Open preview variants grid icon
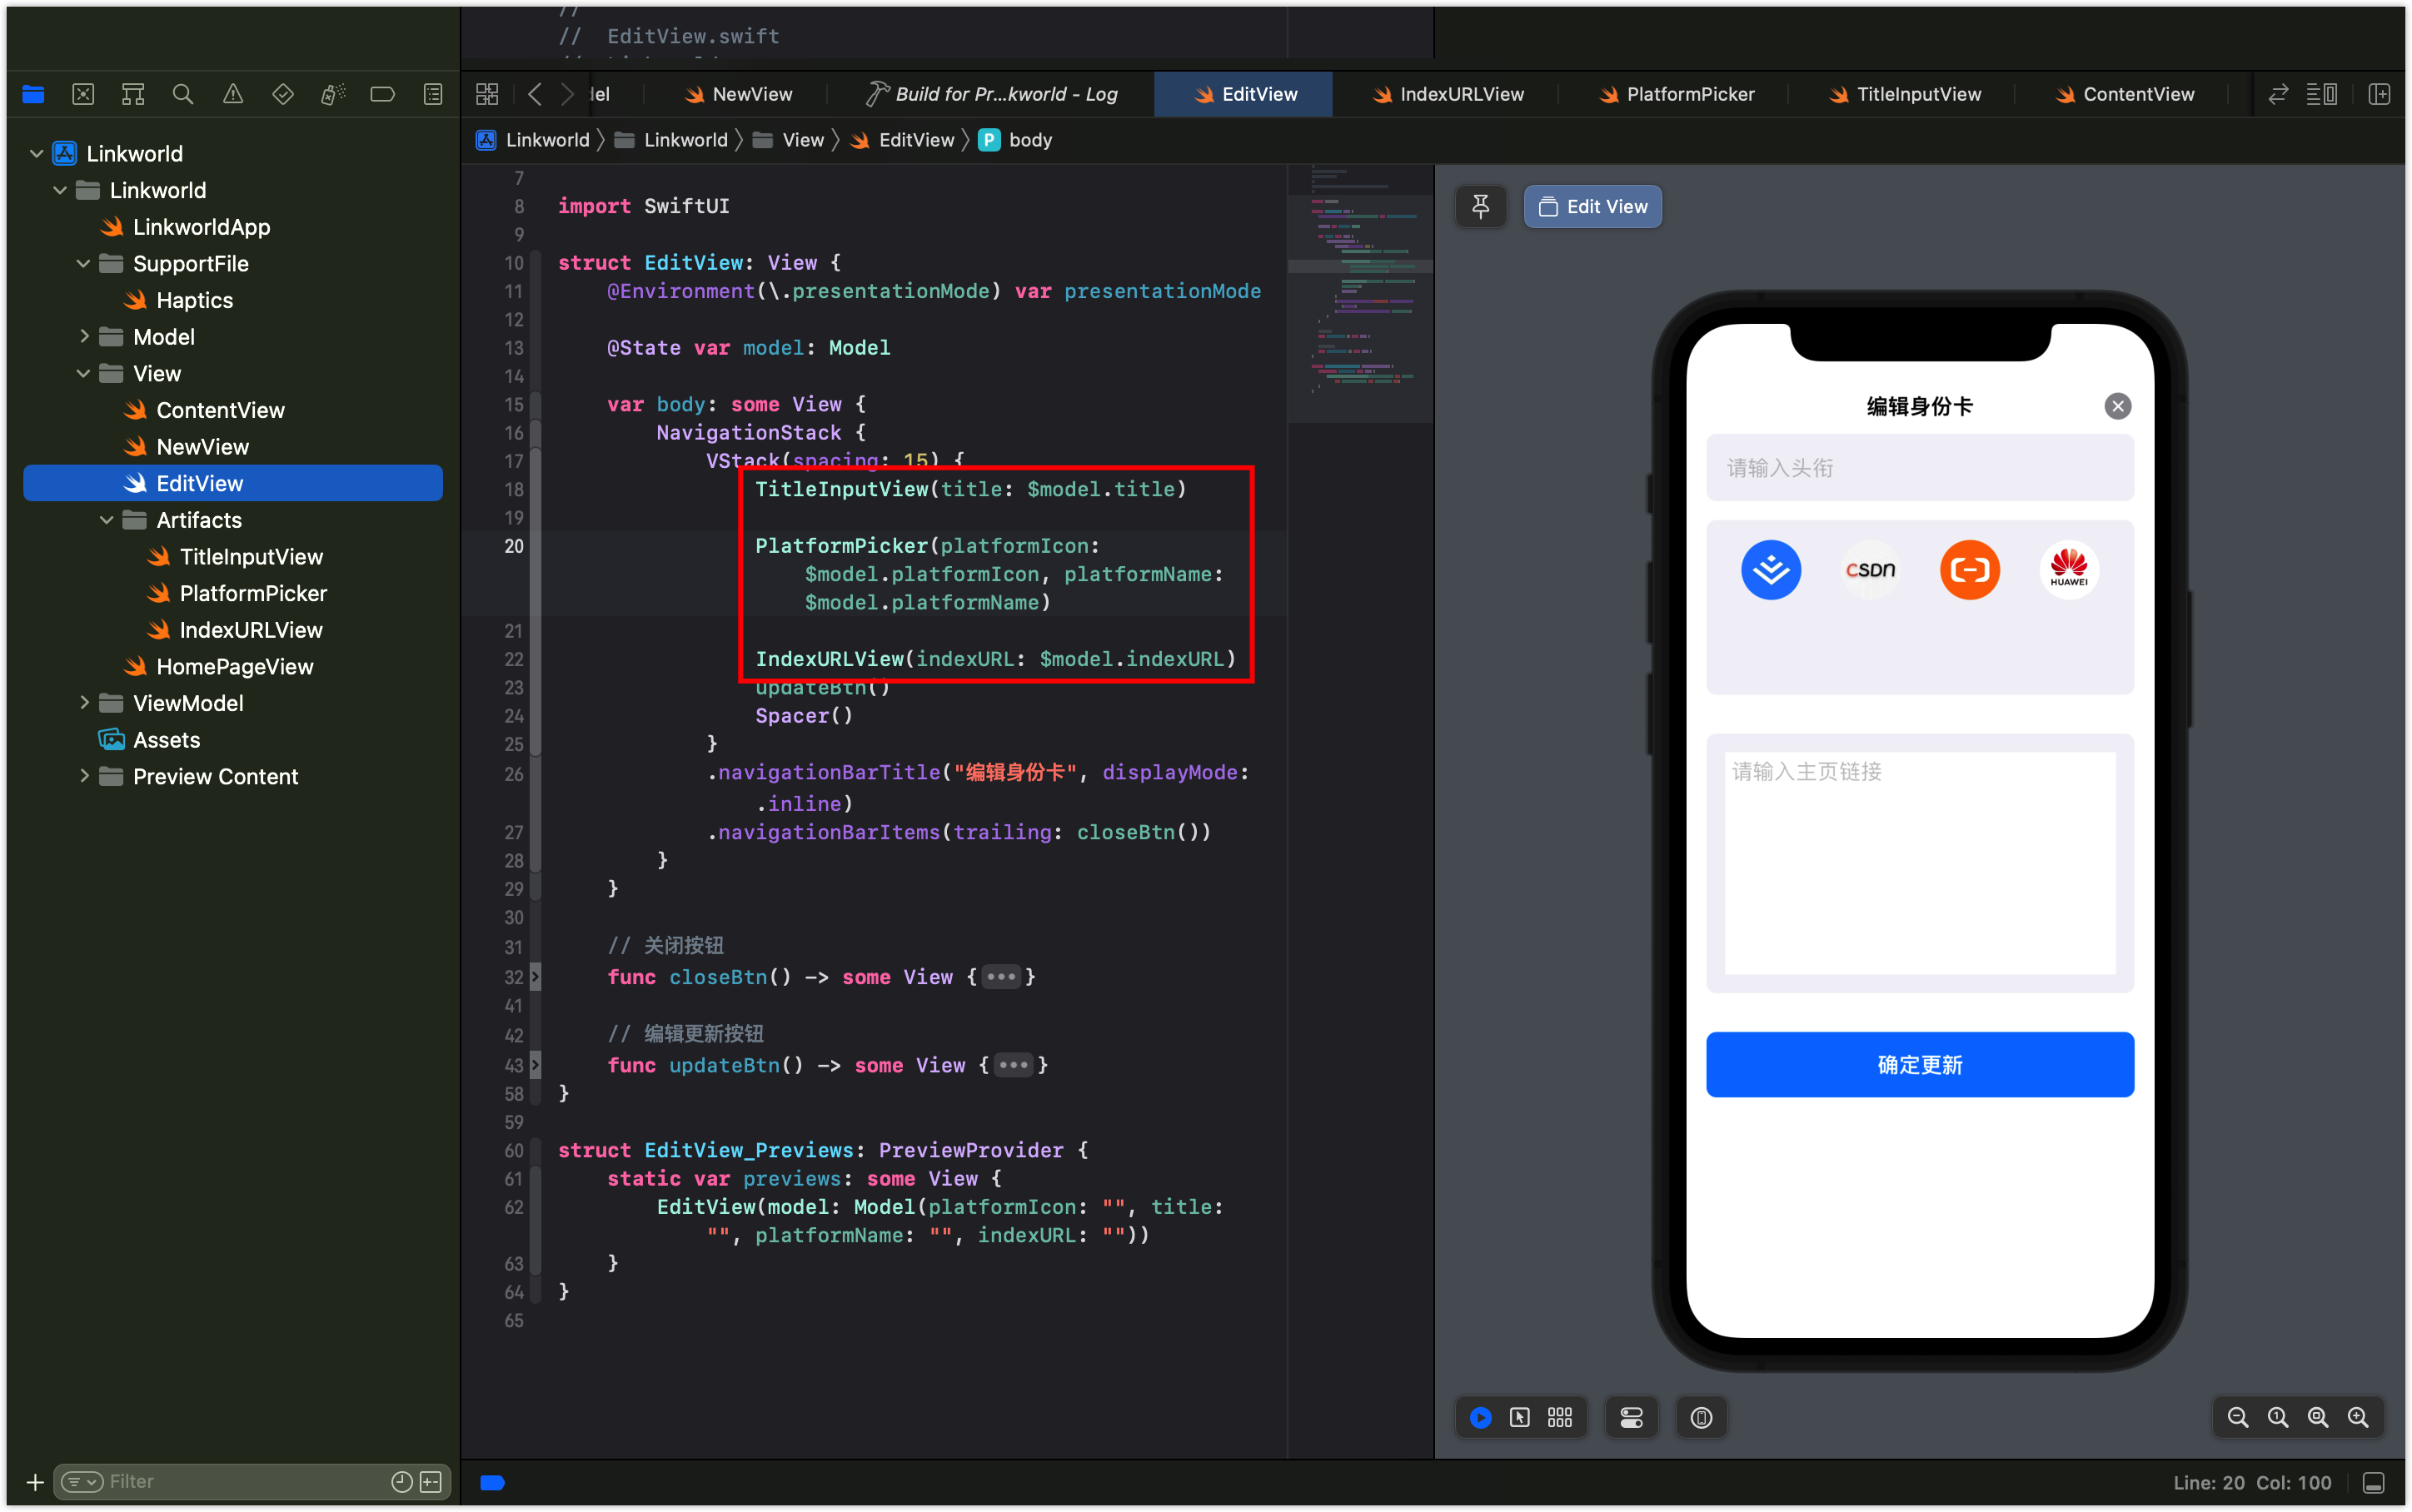The width and height of the screenshot is (2412, 1512). pyautogui.click(x=1560, y=1417)
